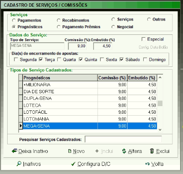This screenshot has height=174, width=183.
Task: Click the Inativos magnifier icon
Action: (x=19, y=163)
